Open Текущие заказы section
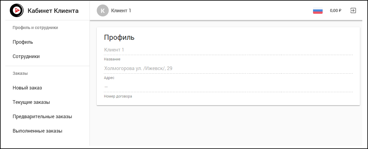368x149 pixels. 31,102
